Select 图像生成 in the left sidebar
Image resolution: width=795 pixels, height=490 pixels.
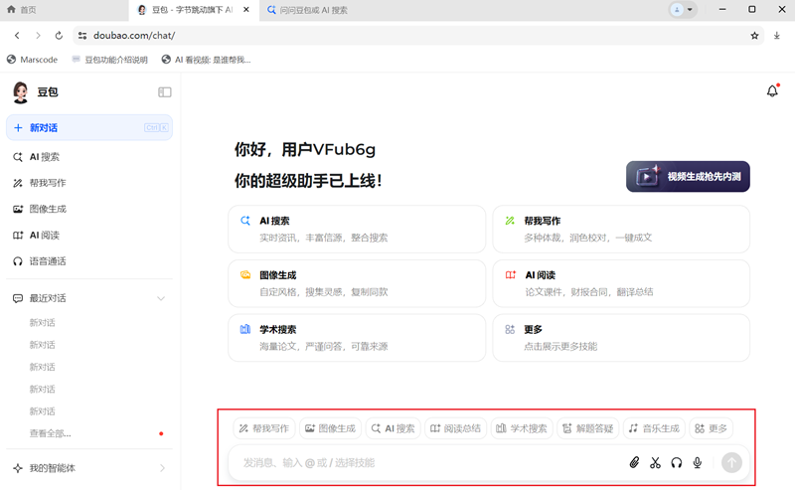coord(48,209)
